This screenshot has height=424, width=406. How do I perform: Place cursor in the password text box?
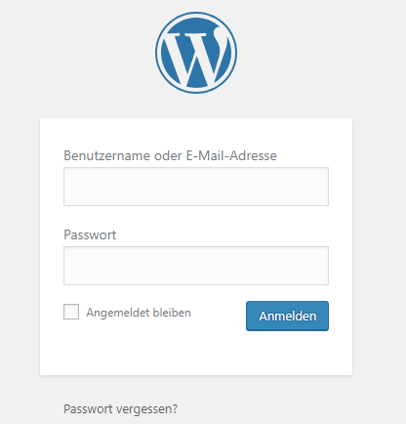coord(196,266)
